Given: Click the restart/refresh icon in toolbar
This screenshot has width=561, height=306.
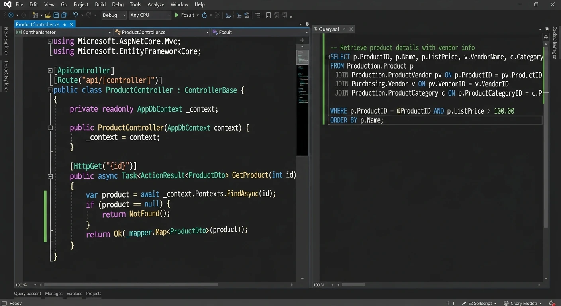Looking at the screenshot, I should 204,15.
